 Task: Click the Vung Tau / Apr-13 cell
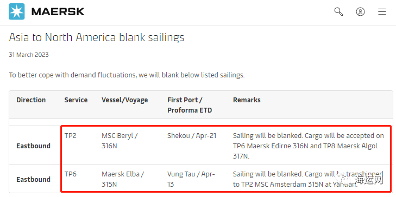pos(191,179)
